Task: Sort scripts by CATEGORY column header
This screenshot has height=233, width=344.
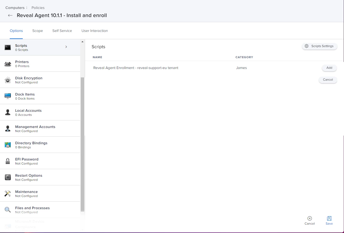Action: [x=244, y=57]
